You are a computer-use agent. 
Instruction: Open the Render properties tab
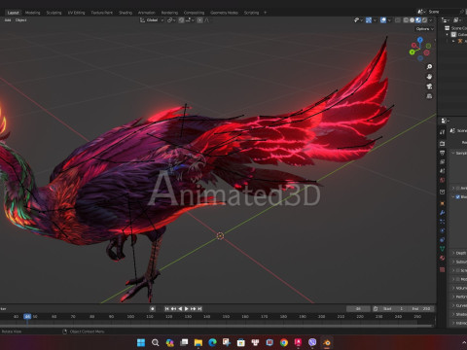443,144
